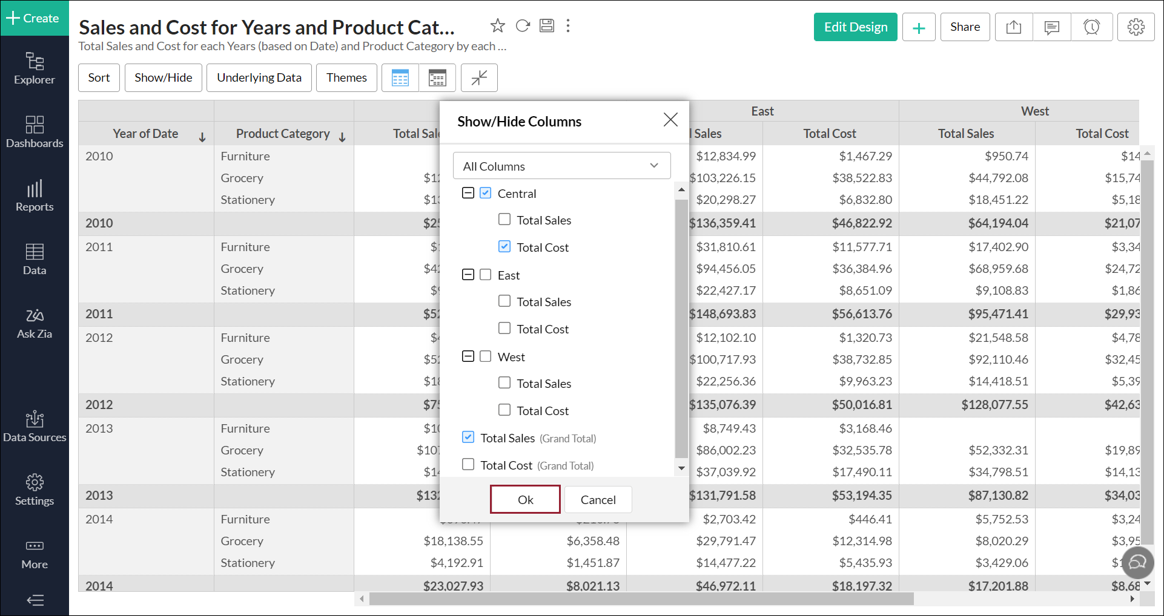This screenshot has height=616, width=1164.
Task: Star this report as favorite
Action: pos(497,25)
